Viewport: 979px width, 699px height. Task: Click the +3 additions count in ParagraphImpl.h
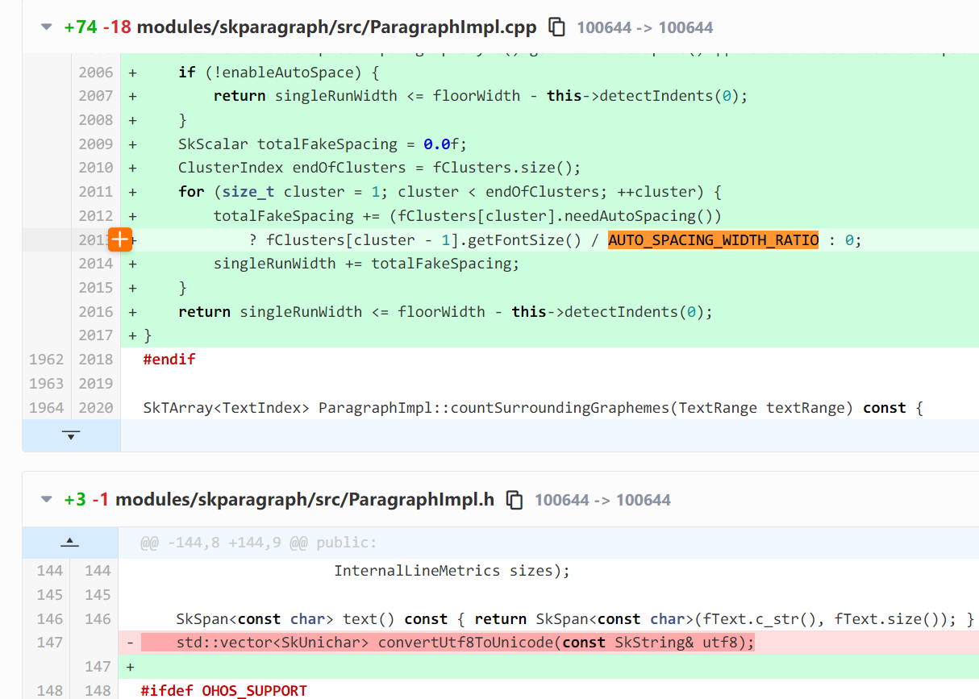[75, 500]
